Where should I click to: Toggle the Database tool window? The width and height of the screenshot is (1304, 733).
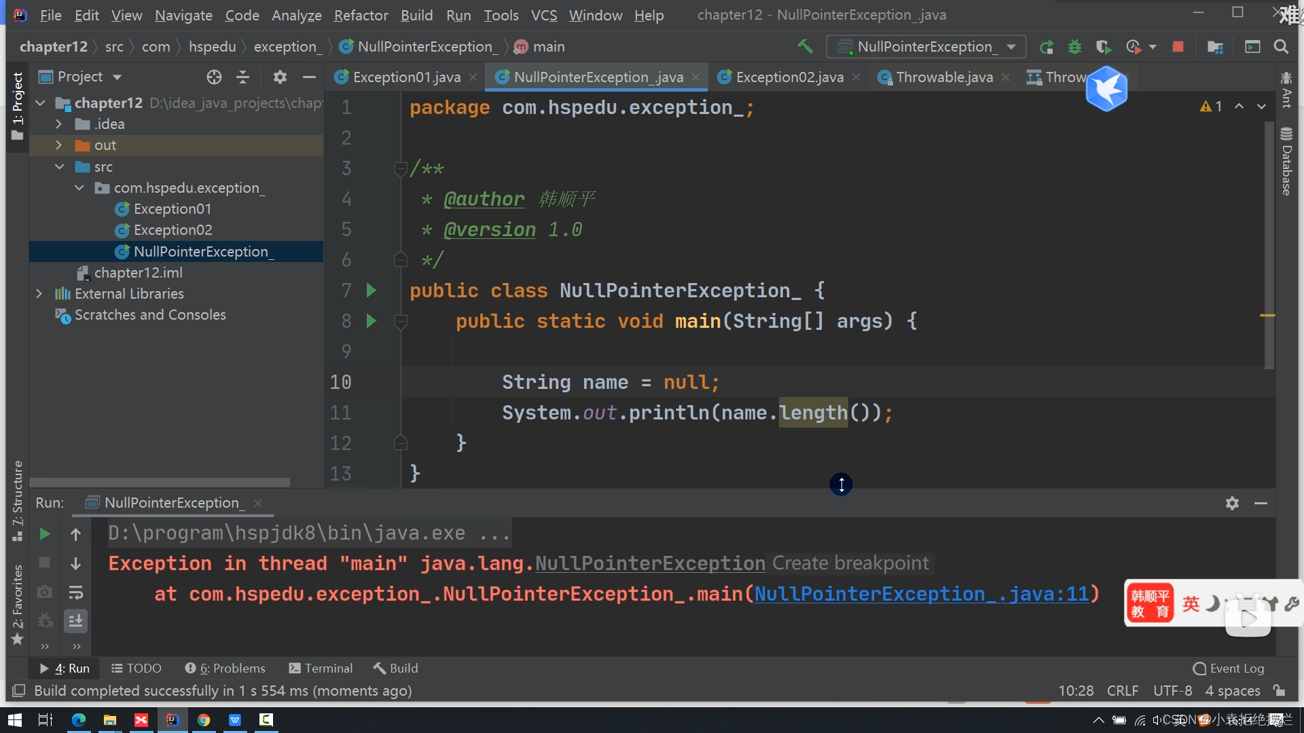[x=1286, y=162]
